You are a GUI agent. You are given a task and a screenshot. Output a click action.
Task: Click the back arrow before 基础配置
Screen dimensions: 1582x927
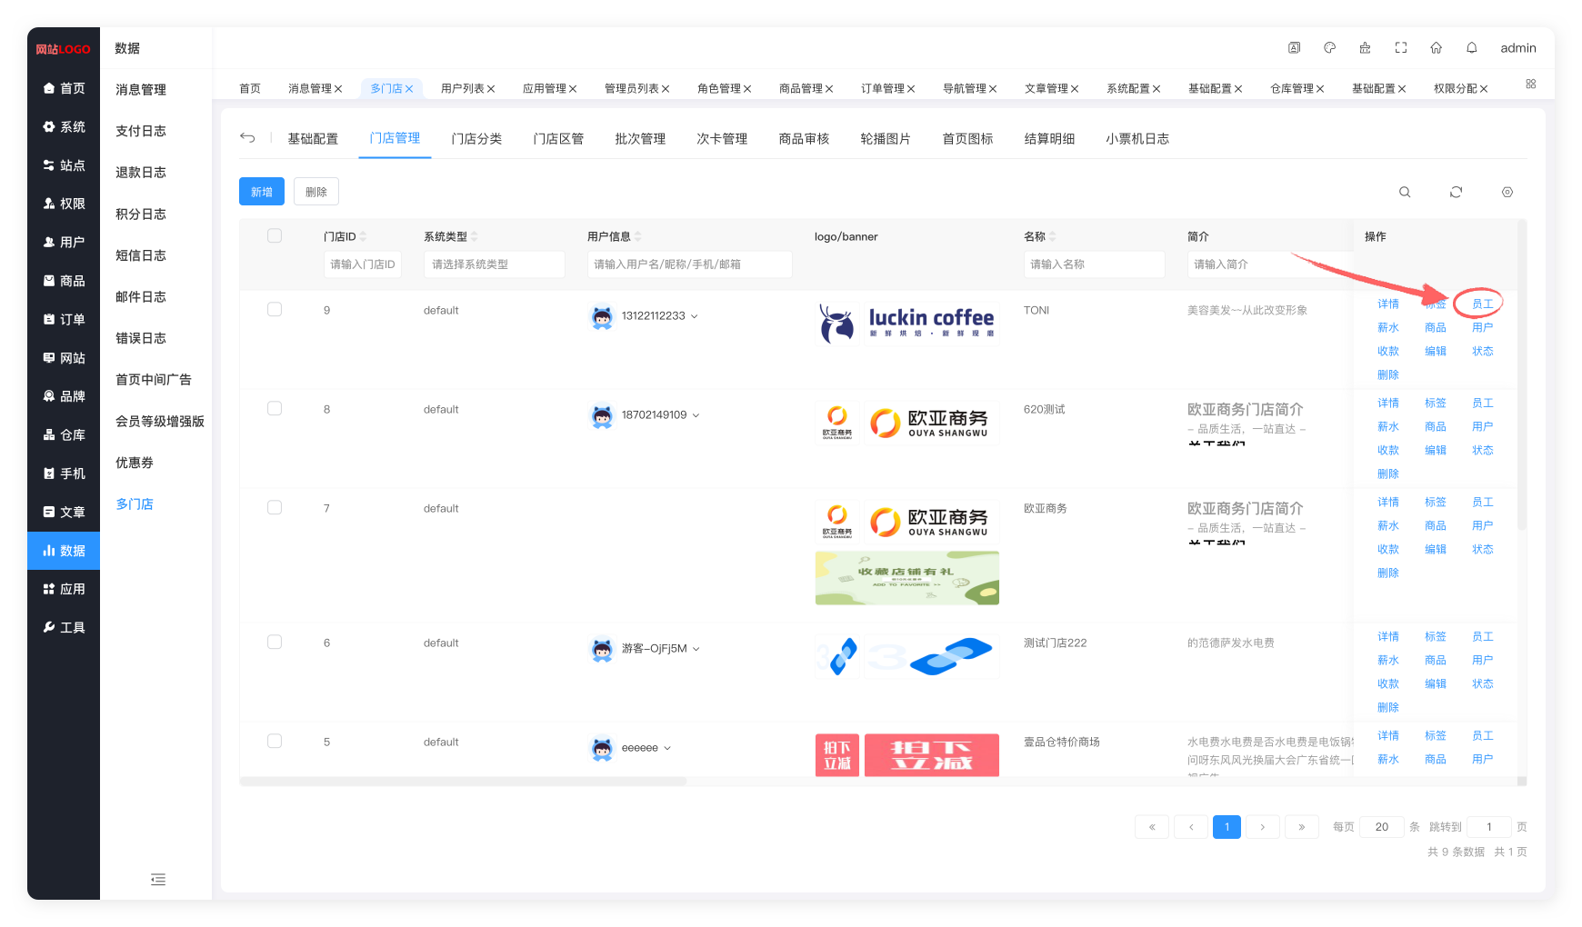[247, 138]
